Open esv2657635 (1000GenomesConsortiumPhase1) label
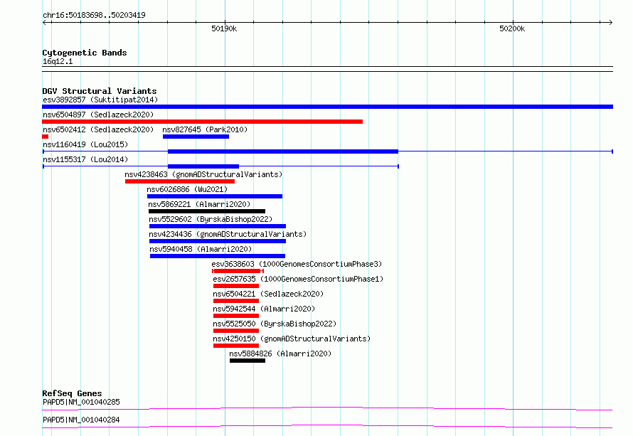This screenshot has width=633, height=436. [x=298, y=279]
